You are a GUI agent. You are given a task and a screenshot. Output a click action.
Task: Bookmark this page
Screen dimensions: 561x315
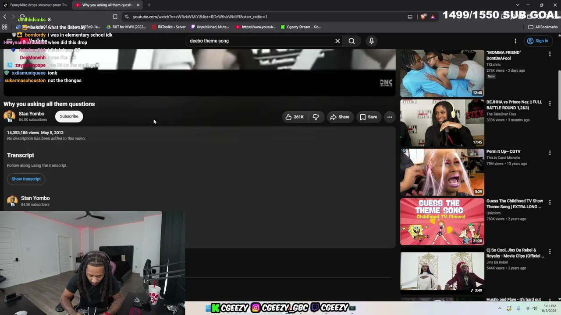click(x=115, y=17)
